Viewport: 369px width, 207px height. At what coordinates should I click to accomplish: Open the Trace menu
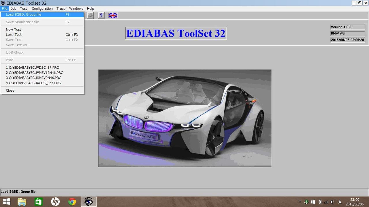point(61,9)
